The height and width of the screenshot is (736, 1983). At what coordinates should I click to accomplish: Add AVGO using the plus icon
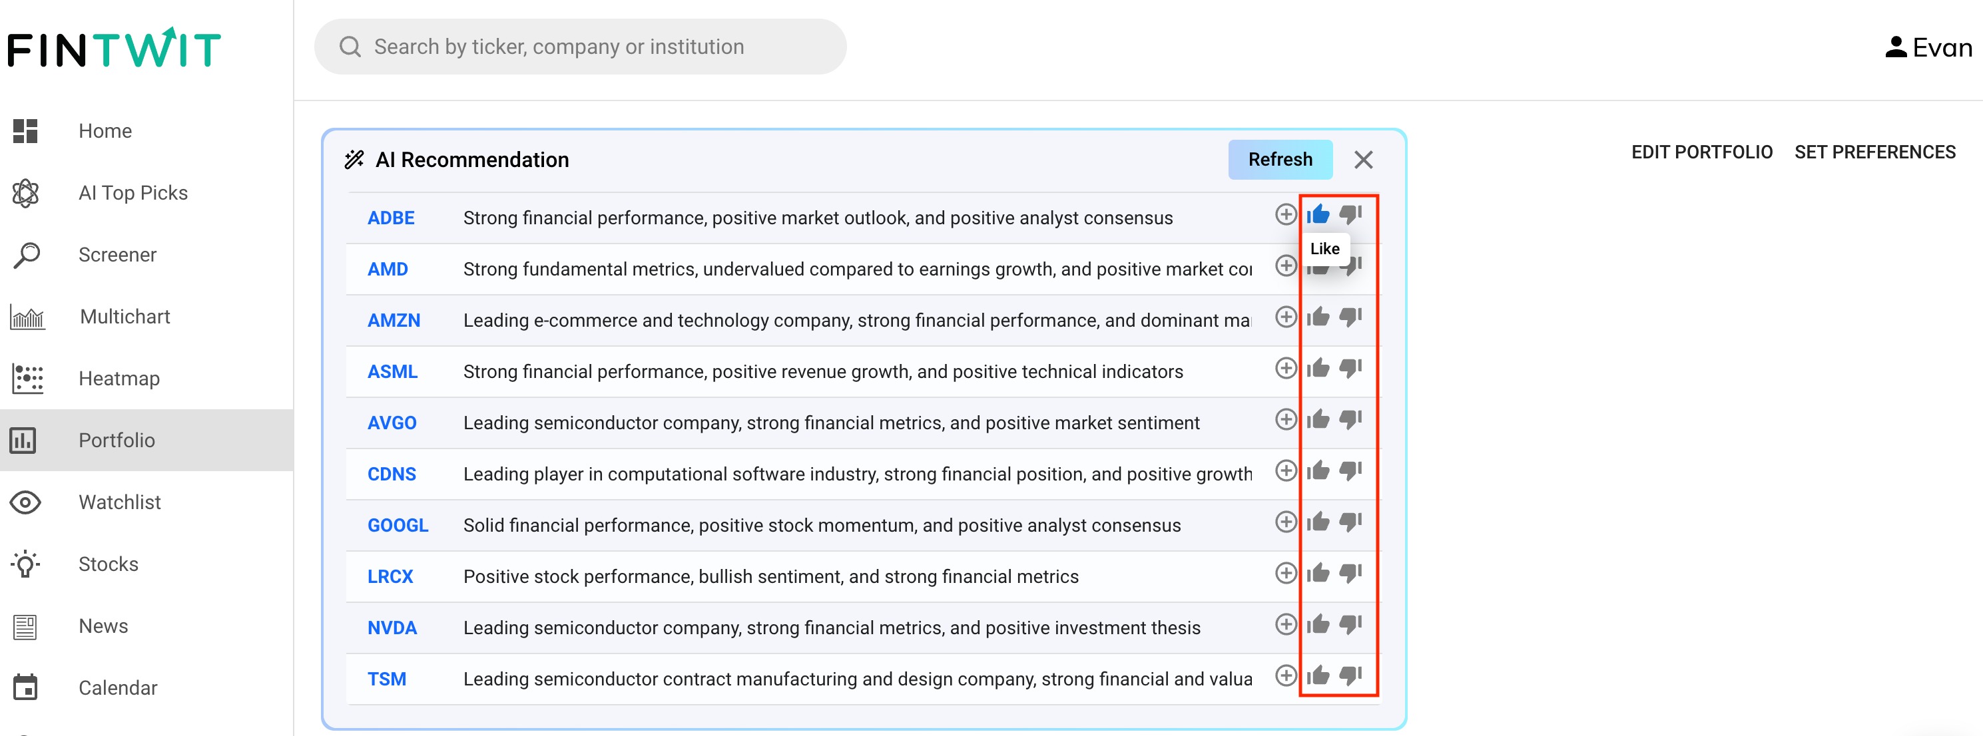tap(1286, 419)
